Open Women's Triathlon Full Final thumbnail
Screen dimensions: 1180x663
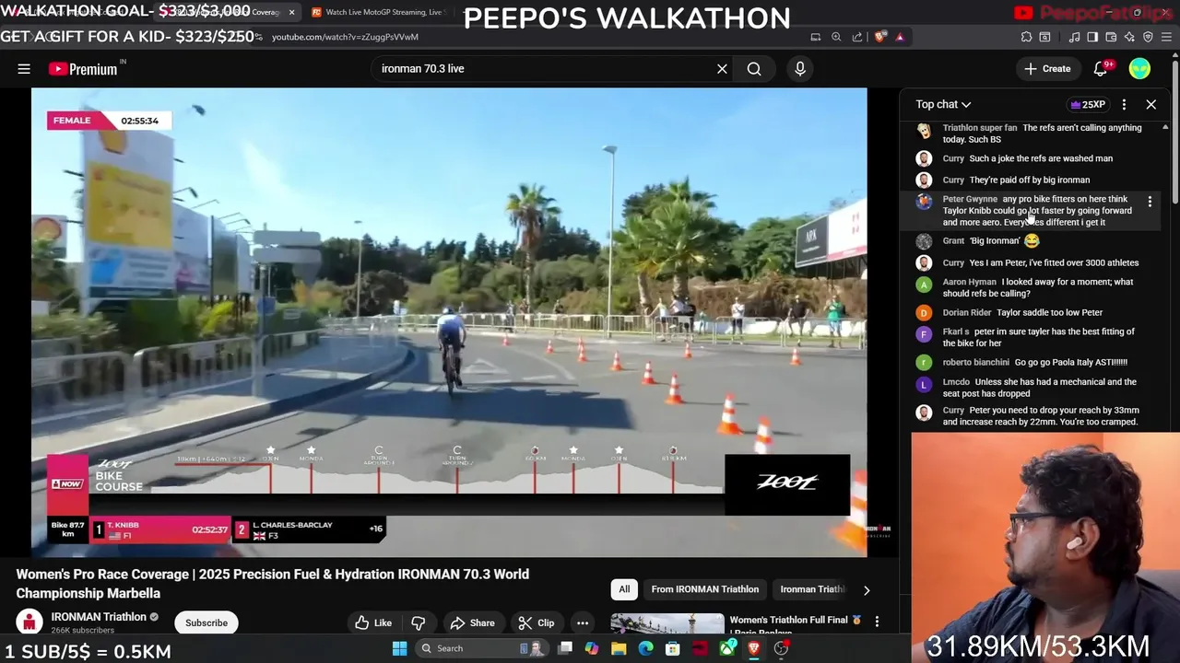667,623
